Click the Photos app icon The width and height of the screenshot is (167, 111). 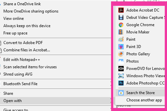tap(121, 61)
